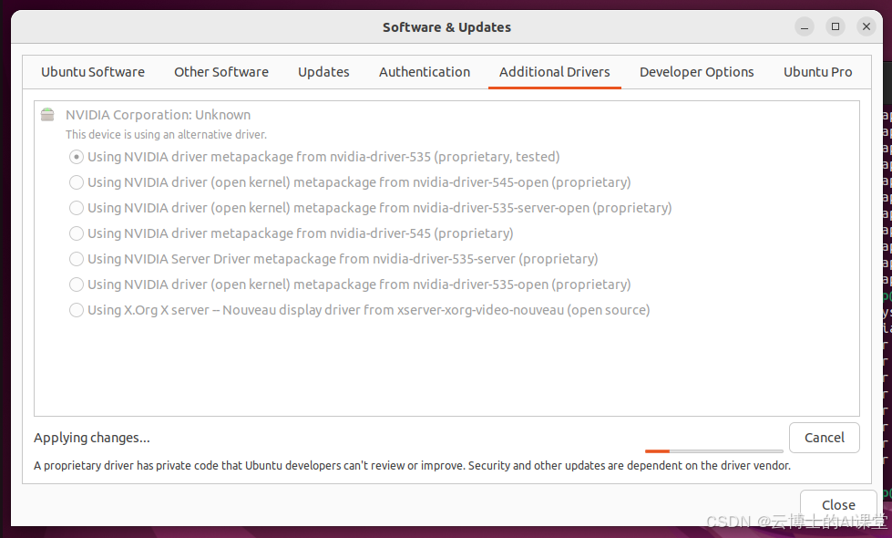Click the 'Applying changes...' status label
The image size is (892, 538).
[92, 438]
